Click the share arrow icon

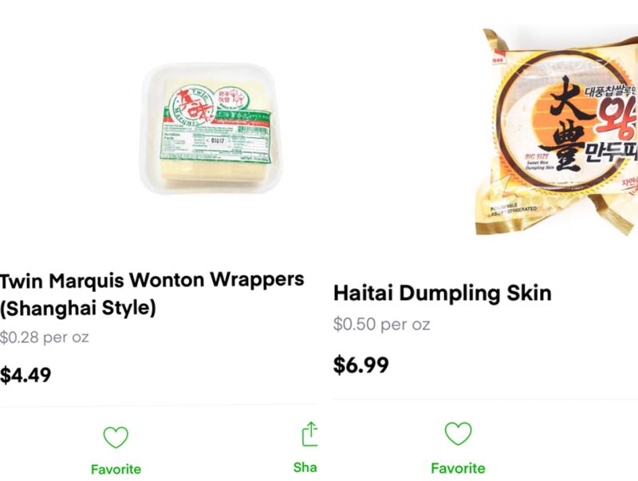pyautogui.click(x=309, y=434)
